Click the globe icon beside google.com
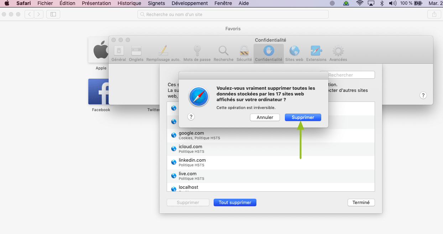Viewport: 443px width, 234px height. click(174, 135)
